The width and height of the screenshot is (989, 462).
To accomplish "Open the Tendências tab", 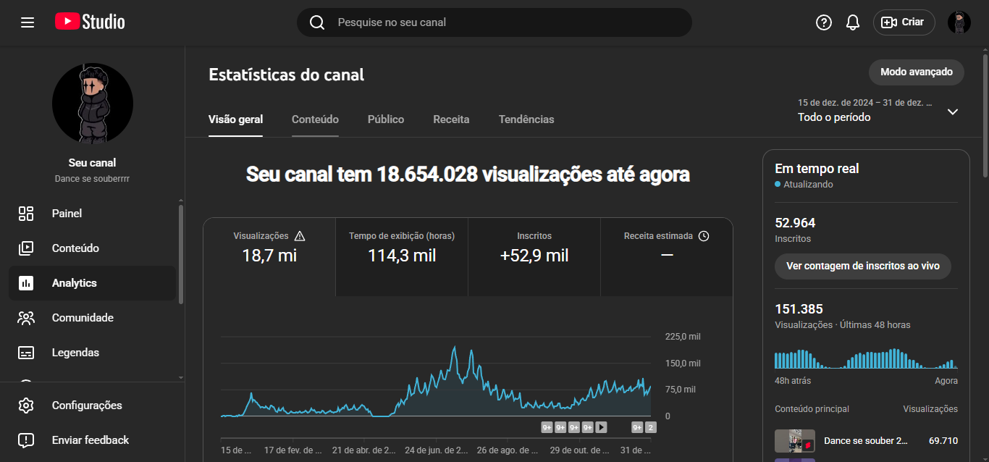I will coord(526,119).
